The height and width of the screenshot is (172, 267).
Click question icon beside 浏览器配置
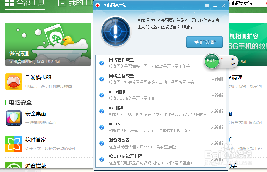coord(102,143)
